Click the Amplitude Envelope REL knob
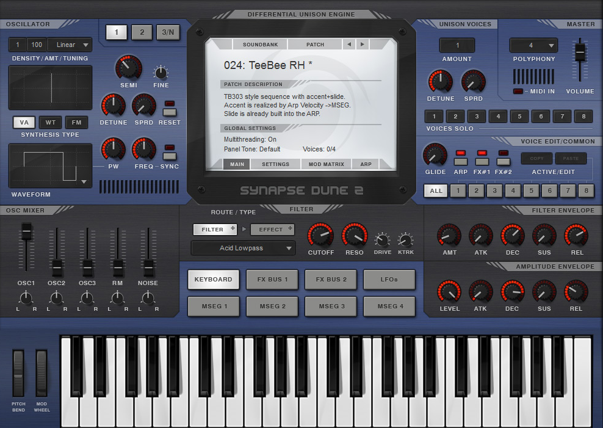Screen dimensions: 603x428 pyautogui.click(x=576, y=291)
